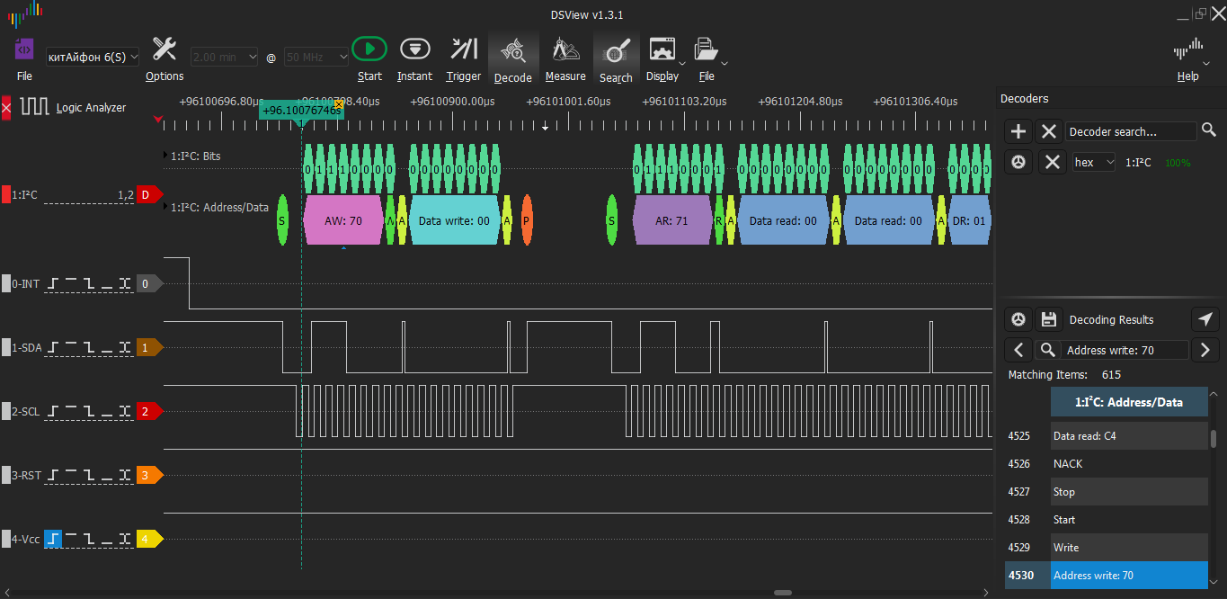Click the Instant capture icon
1227x599 pixels.
(x=414, y=49)
